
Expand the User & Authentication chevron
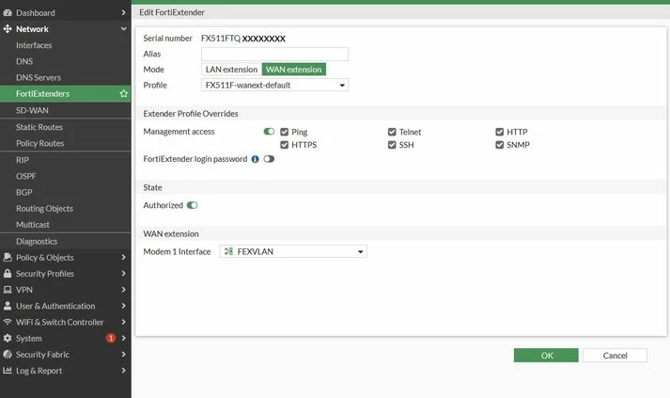123,306
